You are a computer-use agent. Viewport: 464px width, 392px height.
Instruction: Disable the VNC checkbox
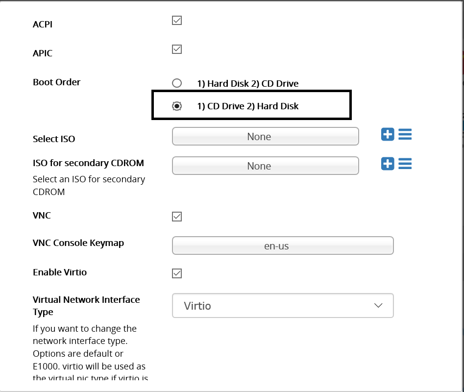177,217
